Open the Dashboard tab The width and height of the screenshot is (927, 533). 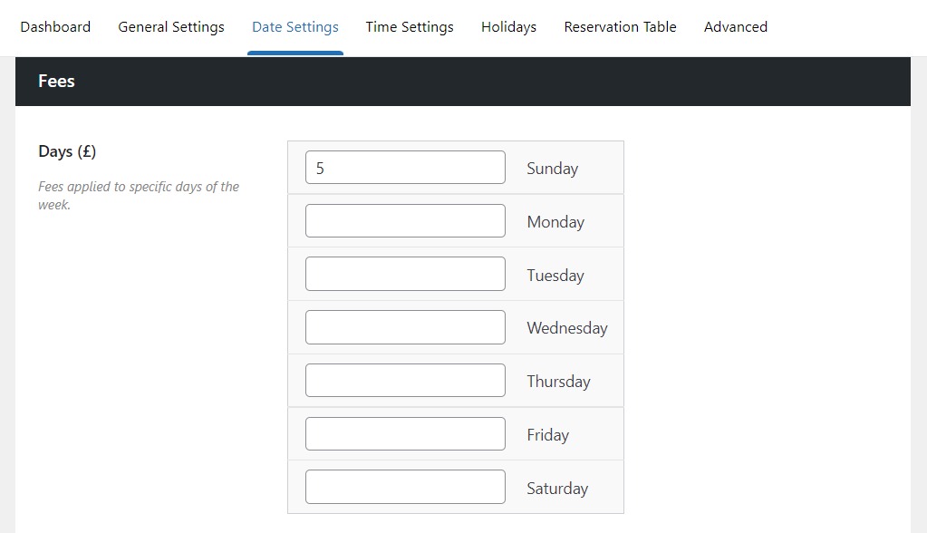pos(55,27)
